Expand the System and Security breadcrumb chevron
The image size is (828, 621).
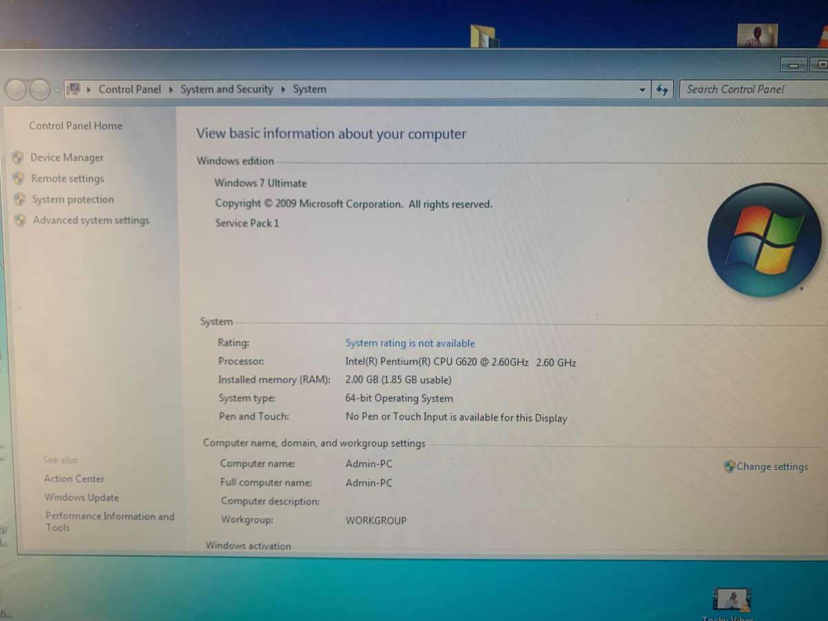282,89
